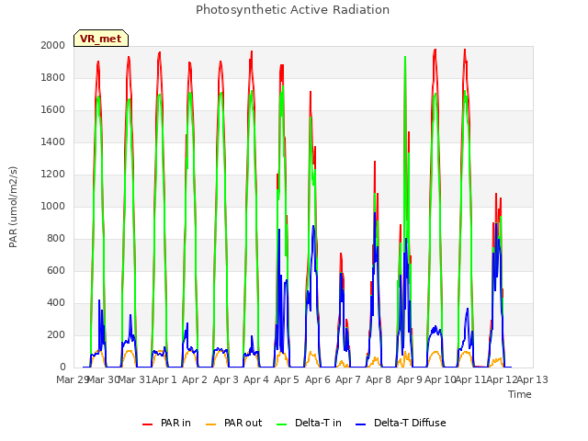Click the Apr 7 x-axis date label
The height and width of the screenshot is (441, 588).
coord(348,379)
